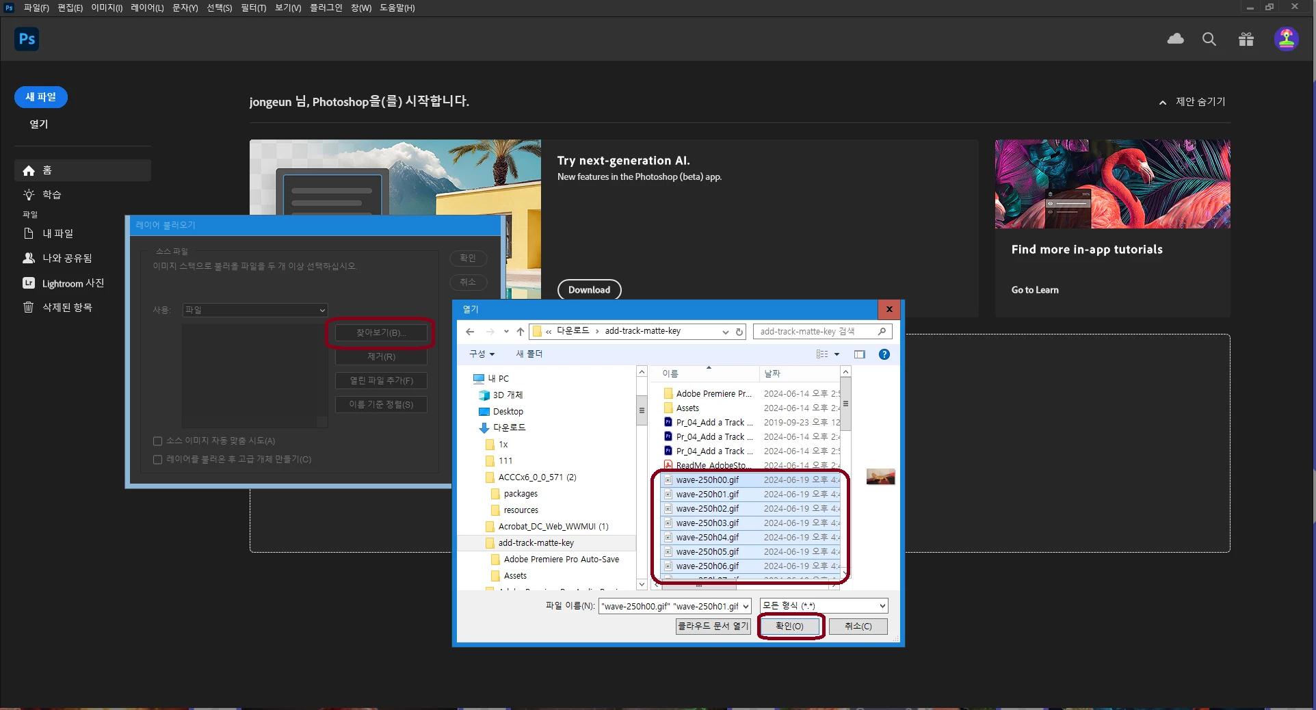Select 3D Objects in the folder tree
Screen dimensions: 1316x710
pos(501,395)
